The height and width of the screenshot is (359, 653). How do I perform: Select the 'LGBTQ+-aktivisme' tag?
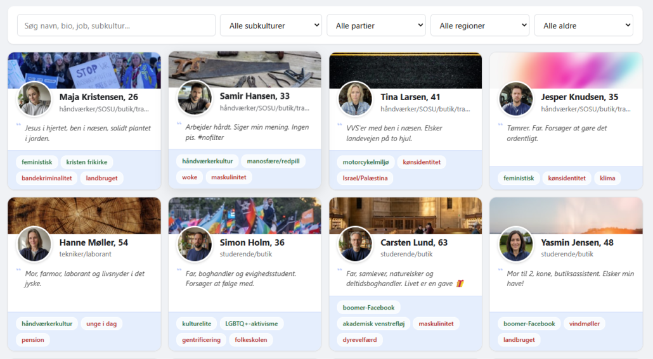pos(251,324)
